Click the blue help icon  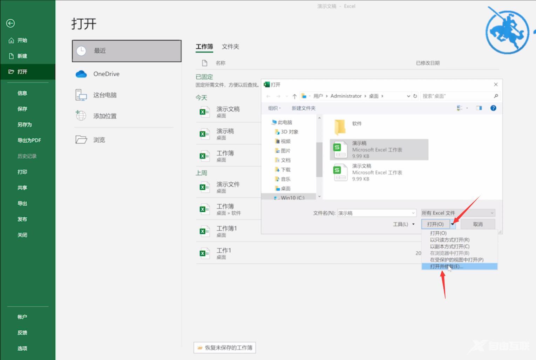point(493,108)
